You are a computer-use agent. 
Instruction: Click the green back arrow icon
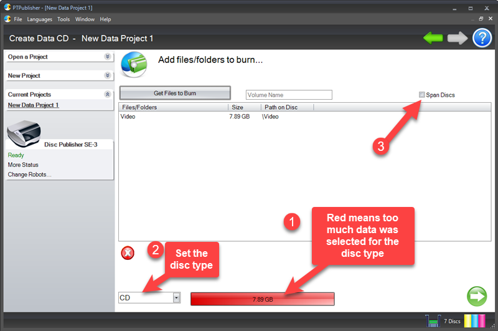tap(433, 39)
